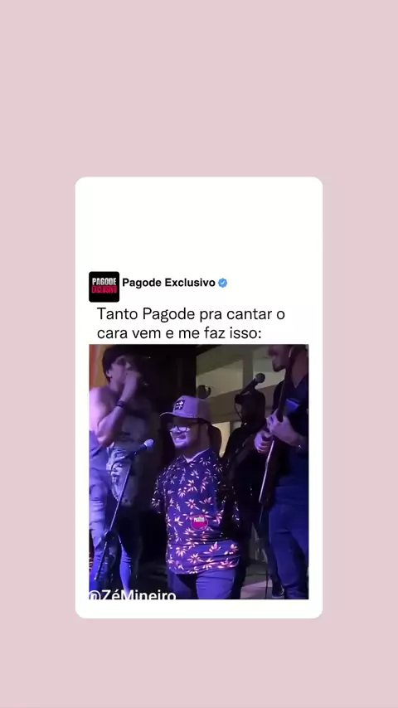Viewport: 398px width, 708px height.
Task: Tap the Pagode Exclusivo account name
Action: tap(168, 283)
